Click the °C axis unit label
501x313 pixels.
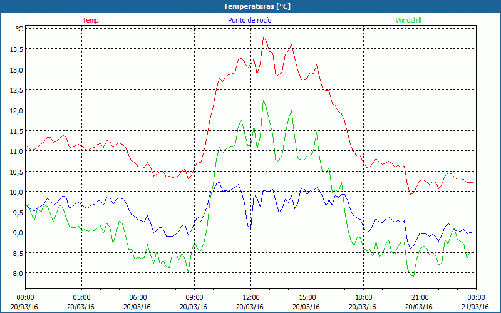19,29
